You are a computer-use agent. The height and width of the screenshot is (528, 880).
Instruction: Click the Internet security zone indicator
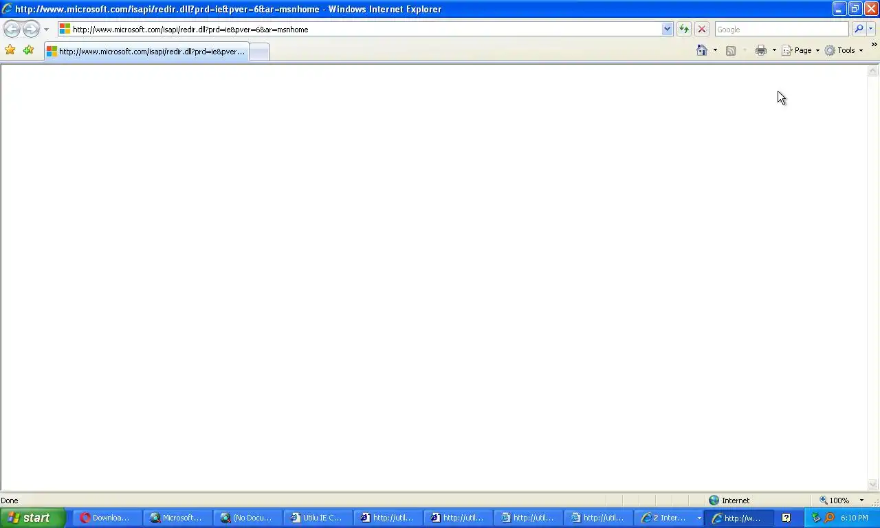coord(729,500)
